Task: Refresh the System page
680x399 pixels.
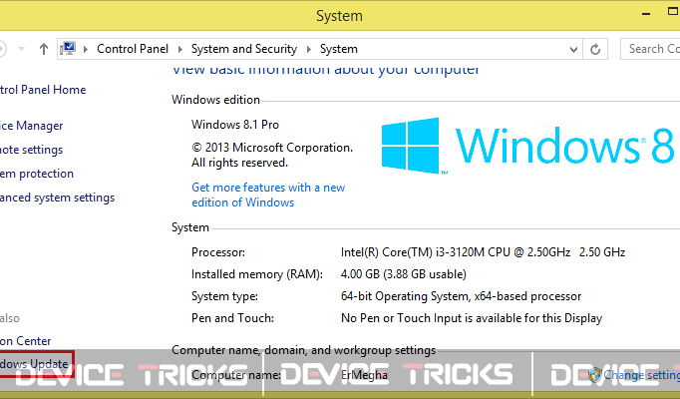Action: pos(595,49)
